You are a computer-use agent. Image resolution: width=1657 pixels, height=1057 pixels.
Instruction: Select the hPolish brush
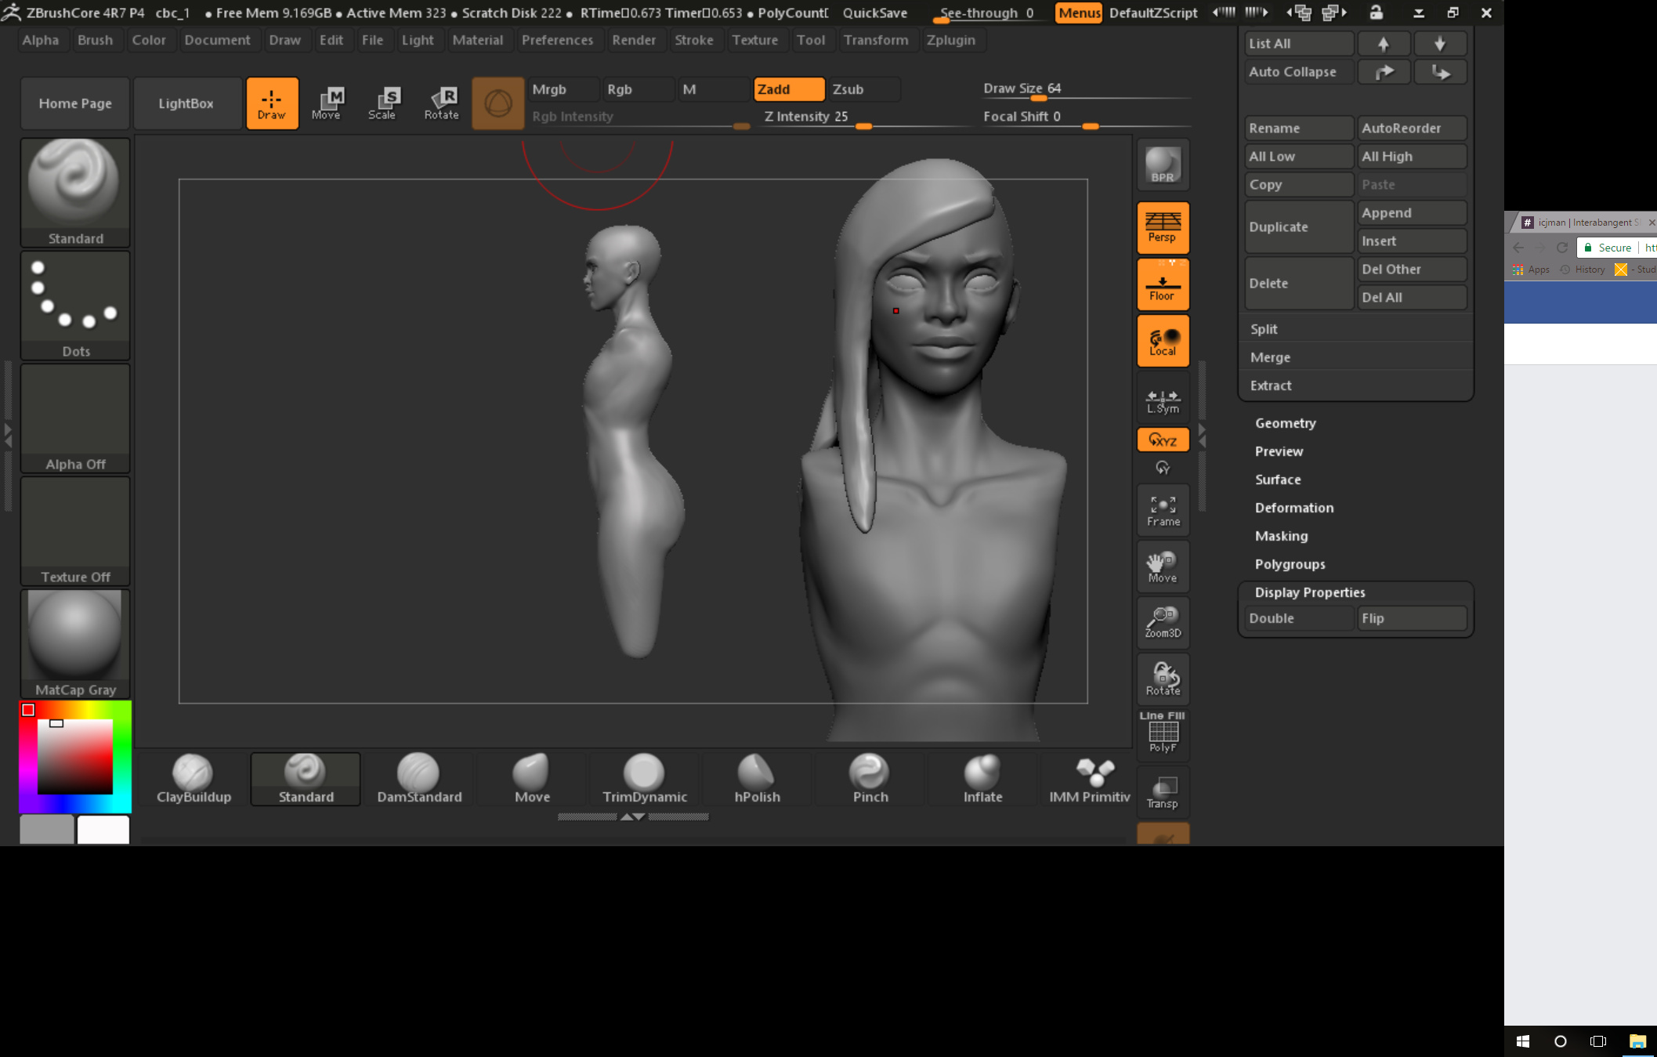[x=757, y=779]
